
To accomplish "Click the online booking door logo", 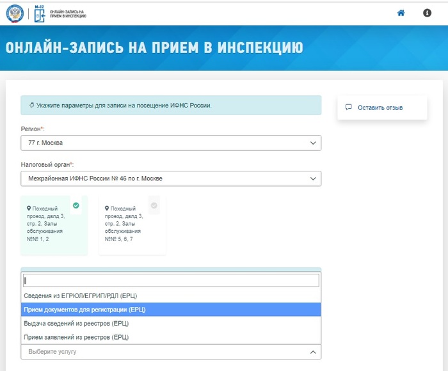I will 40,13.
